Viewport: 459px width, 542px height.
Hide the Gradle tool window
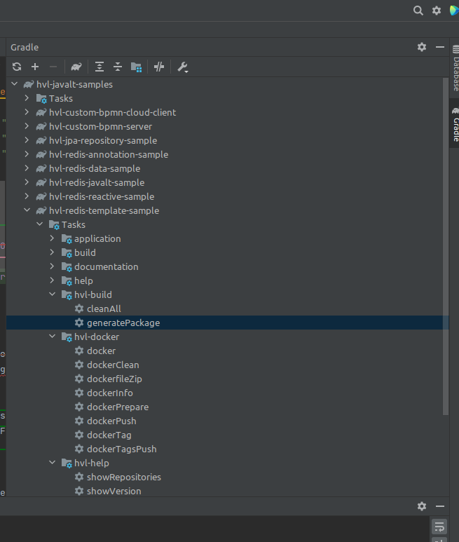(x=439, y=47)
